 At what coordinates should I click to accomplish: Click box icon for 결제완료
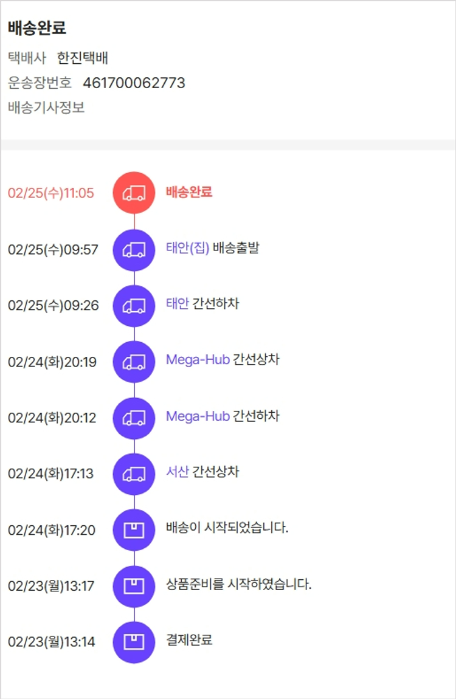134,642
